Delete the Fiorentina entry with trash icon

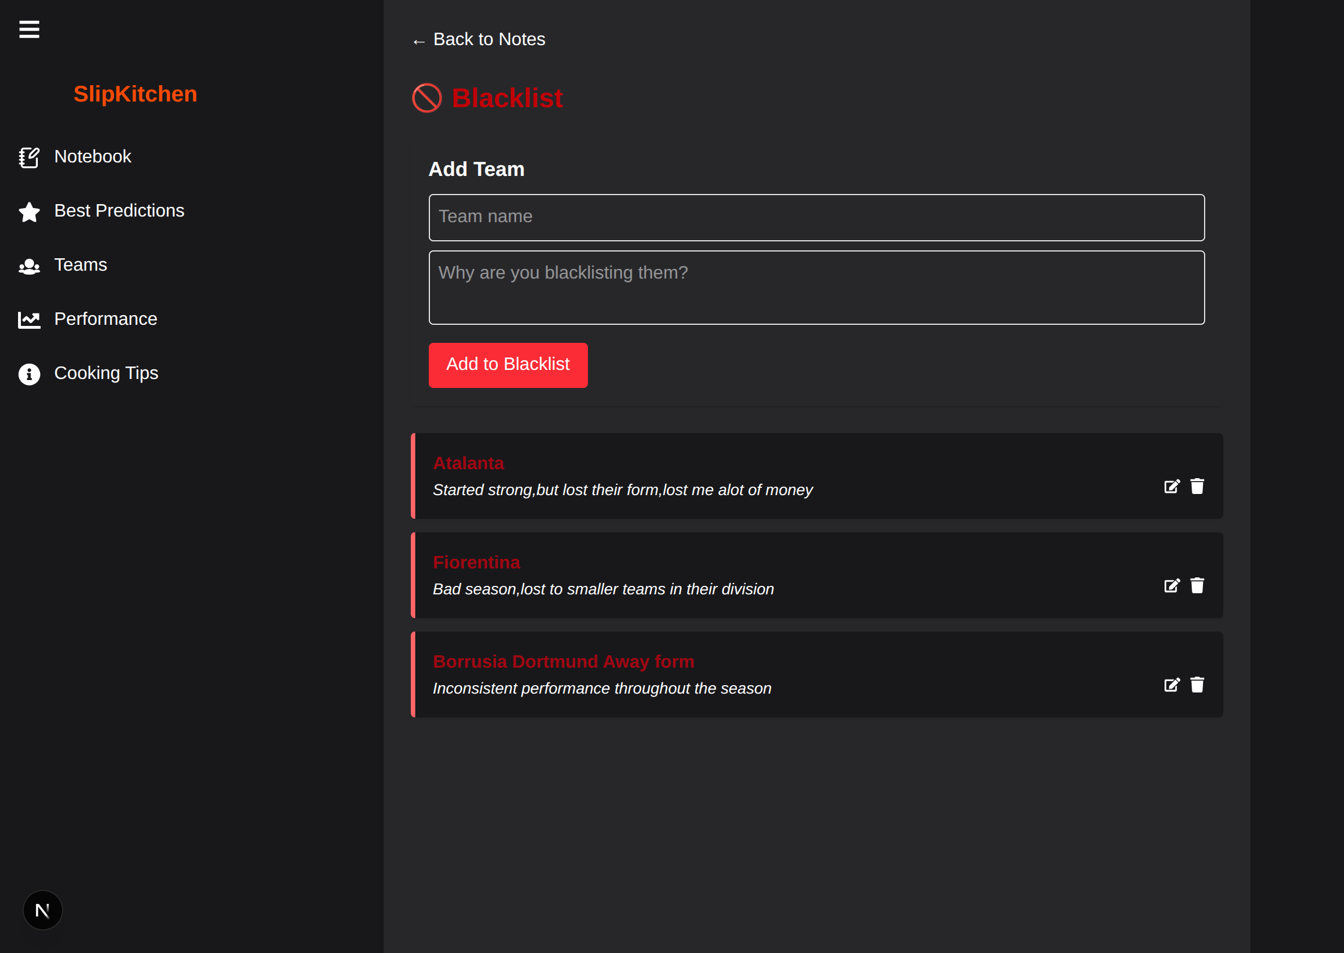1197,586
